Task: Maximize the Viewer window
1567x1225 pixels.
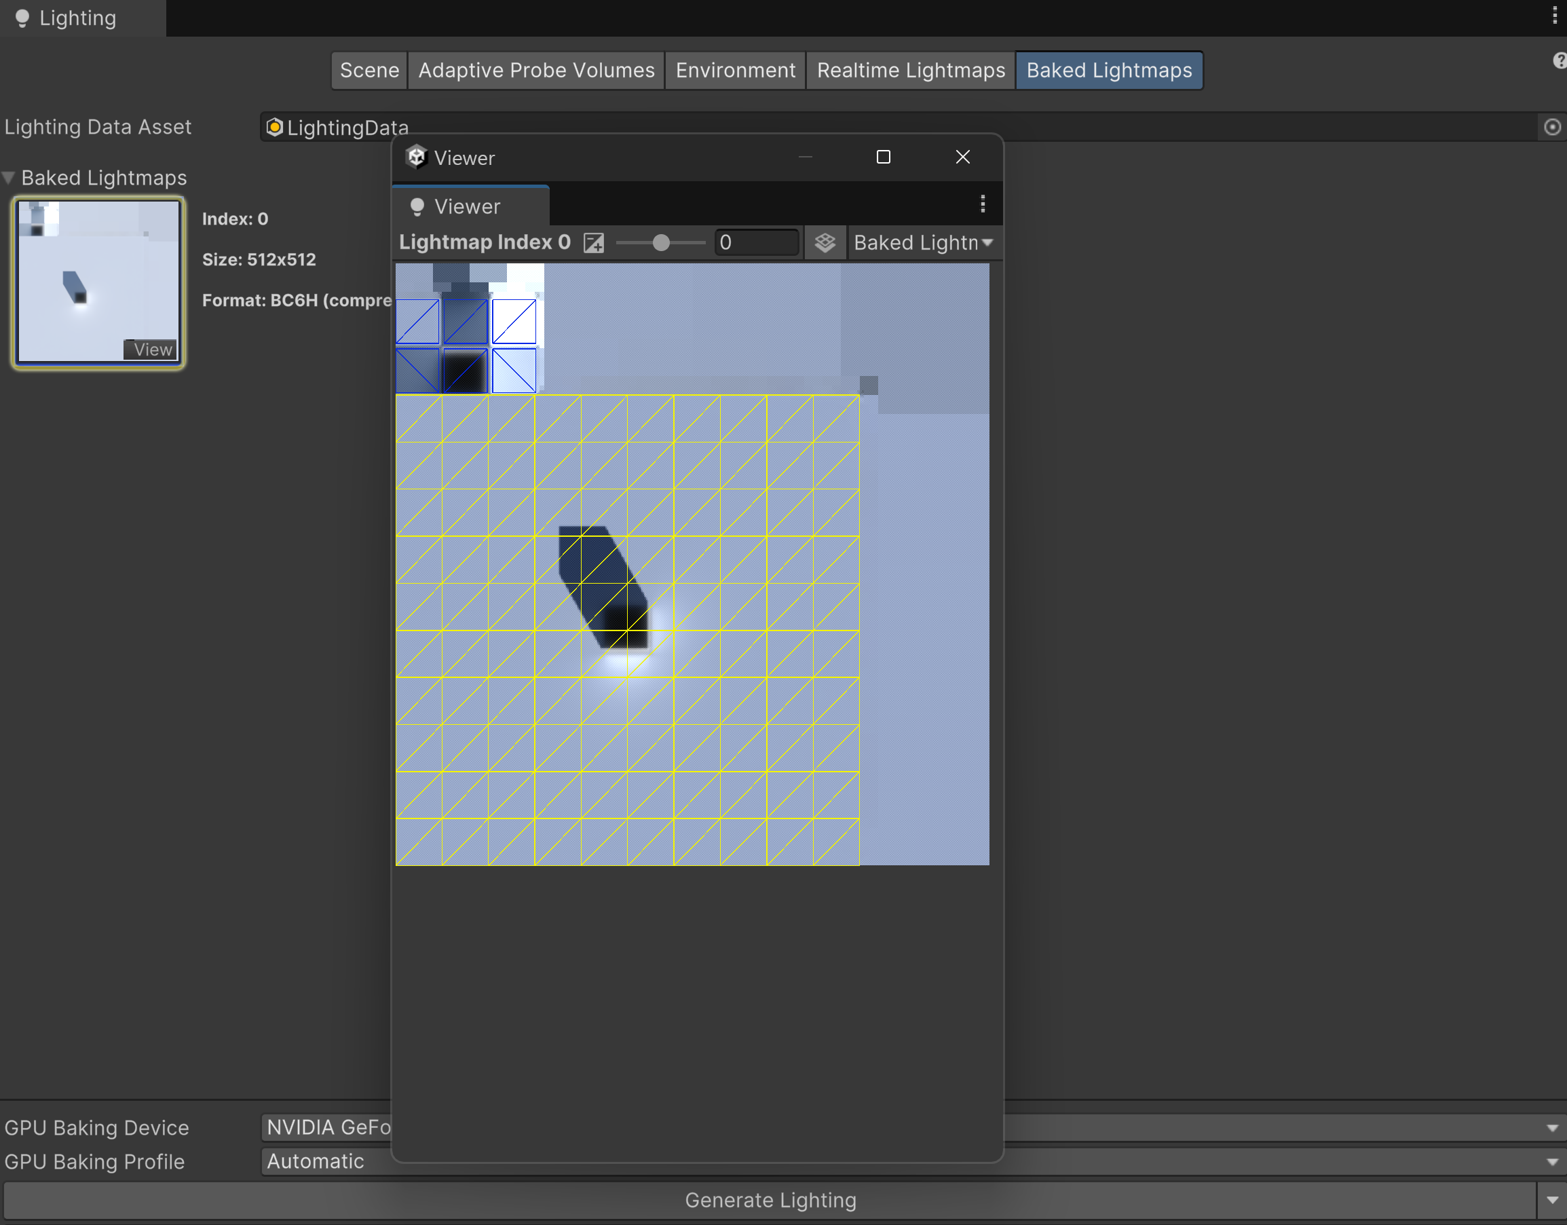Action: [x=883, y=157]
